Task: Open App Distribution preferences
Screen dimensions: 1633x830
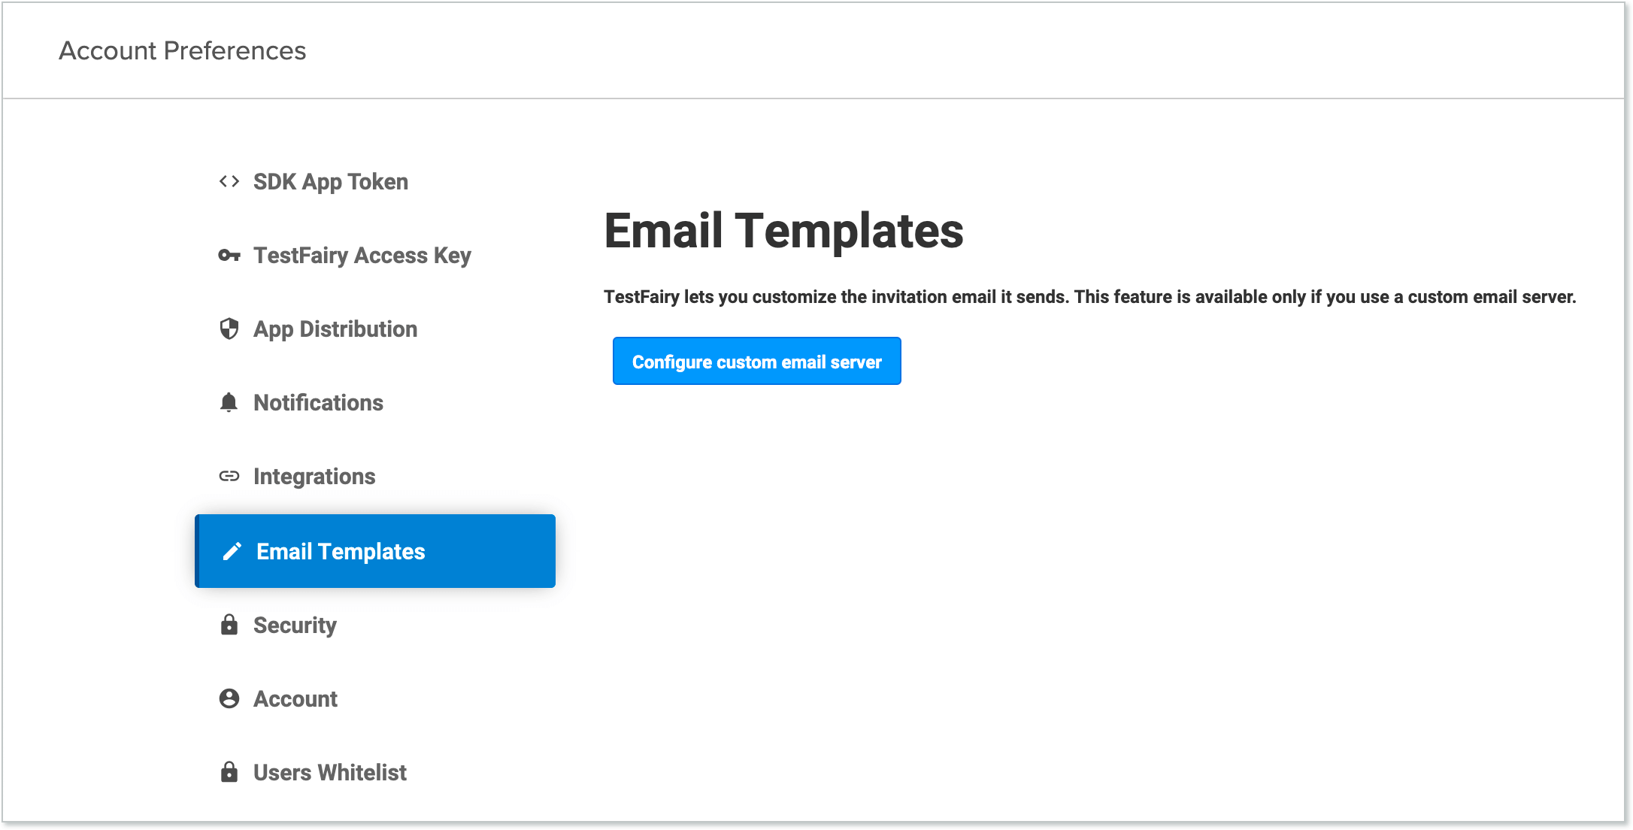Action: point(335,329)
